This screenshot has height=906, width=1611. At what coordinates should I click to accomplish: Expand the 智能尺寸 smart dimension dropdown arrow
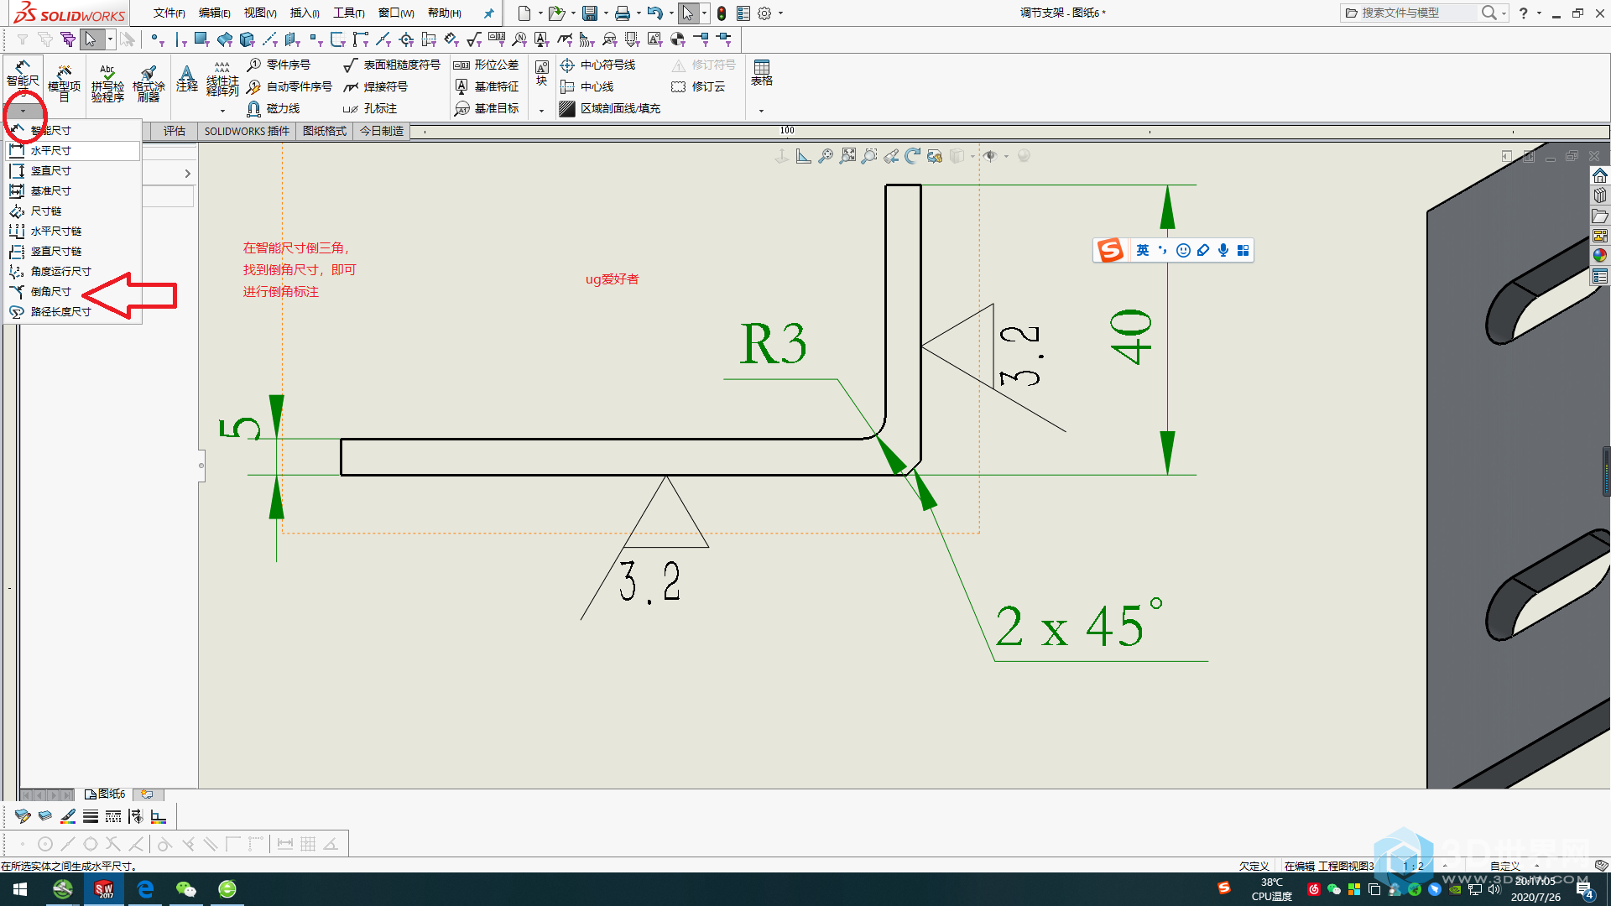tap(23, 111)
